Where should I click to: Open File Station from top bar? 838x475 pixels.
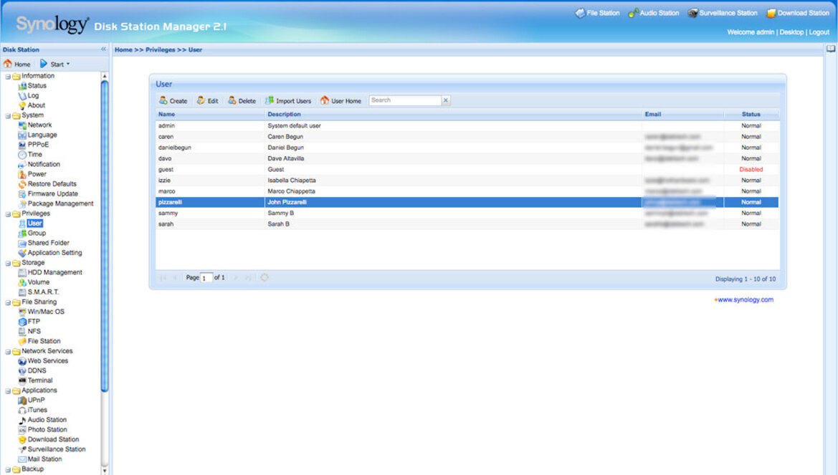point(597,13)
